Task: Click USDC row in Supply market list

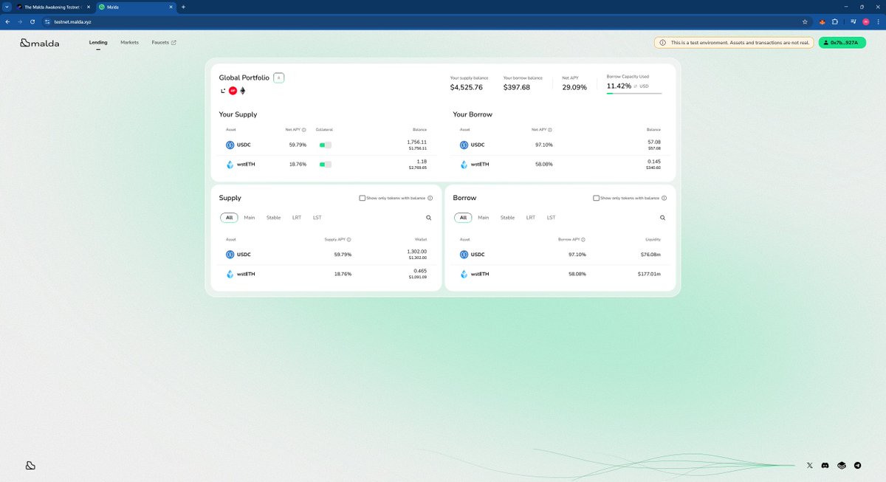Action: coord(326,255)
